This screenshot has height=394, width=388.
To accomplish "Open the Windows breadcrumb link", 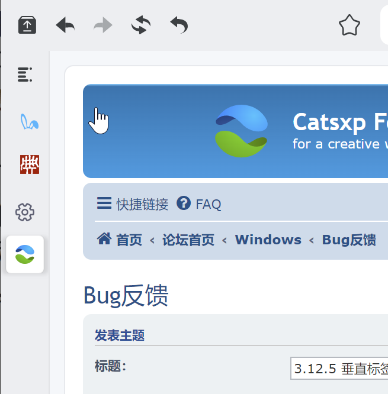I will pyautogui.click(x=268, y=240).
